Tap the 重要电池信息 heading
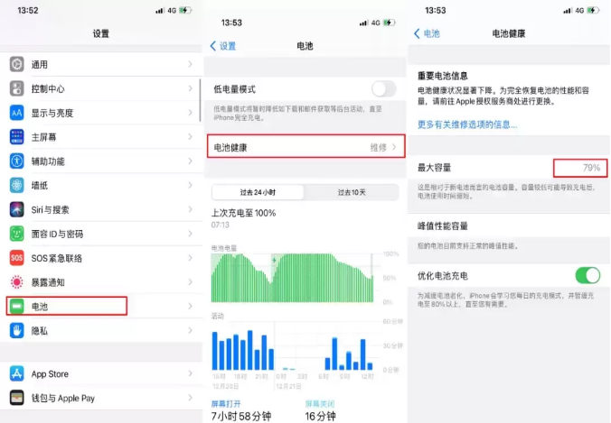 443,76
